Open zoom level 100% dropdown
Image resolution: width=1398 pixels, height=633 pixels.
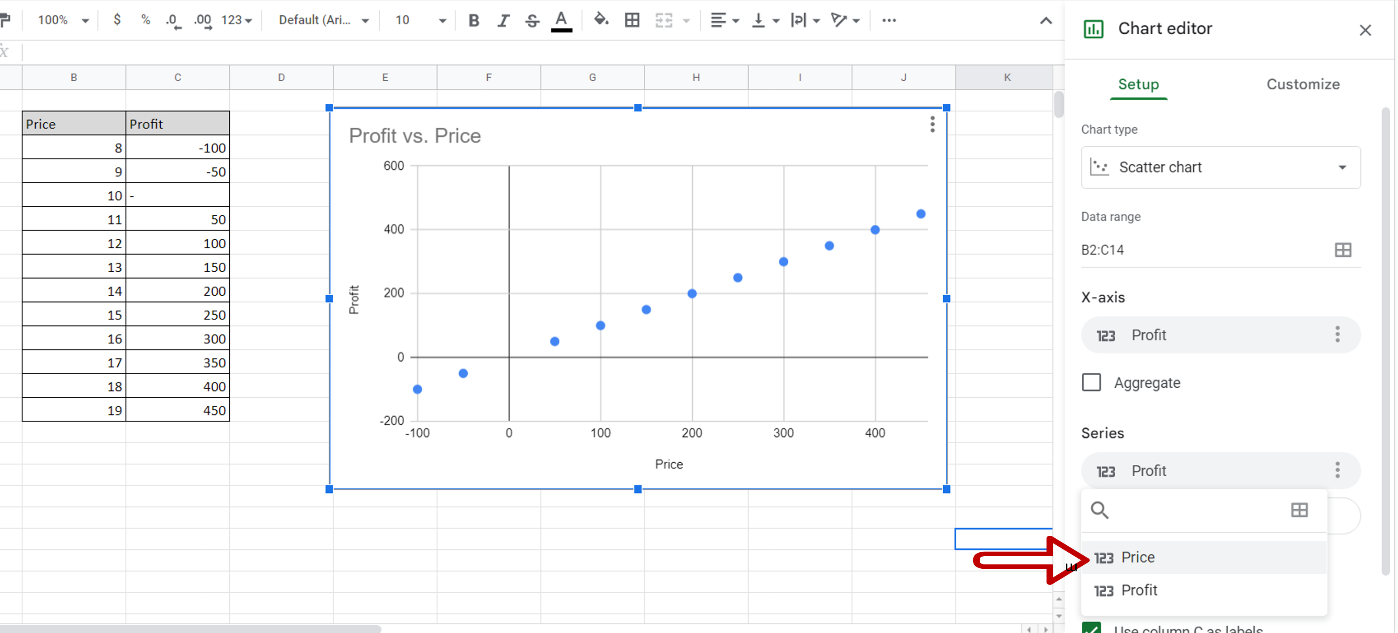tap(63, 20)
